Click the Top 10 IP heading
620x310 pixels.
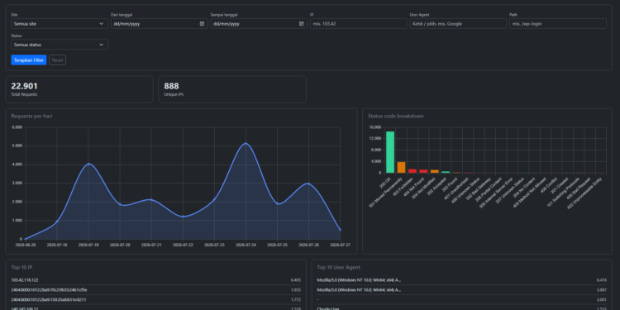pos(21,267)
